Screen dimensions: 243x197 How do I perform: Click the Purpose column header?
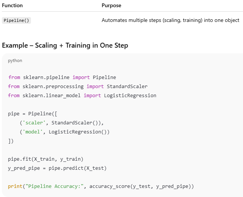(111, 6)
